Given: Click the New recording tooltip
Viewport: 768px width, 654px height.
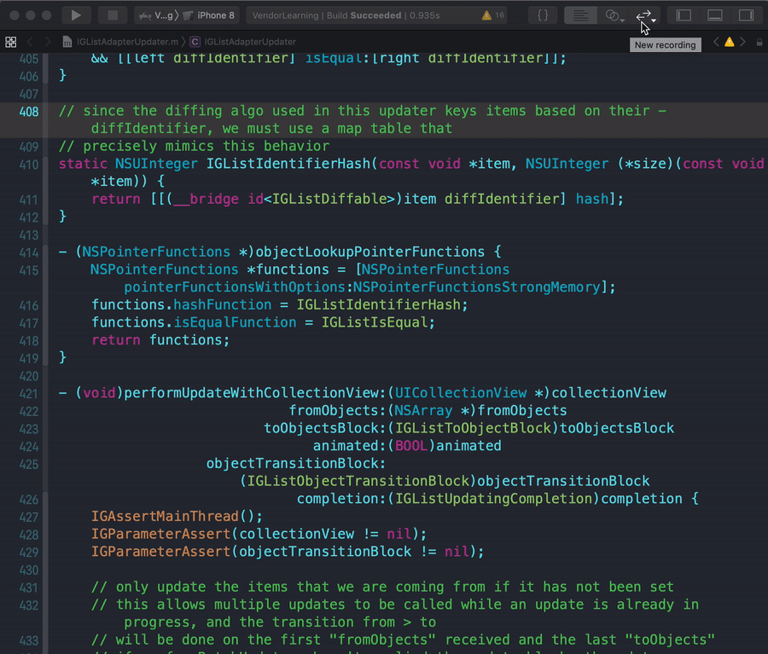Looking at the screenshot, I should (x=665, y=45).
